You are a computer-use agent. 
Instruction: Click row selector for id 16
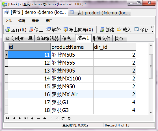[x=6, y=94]
